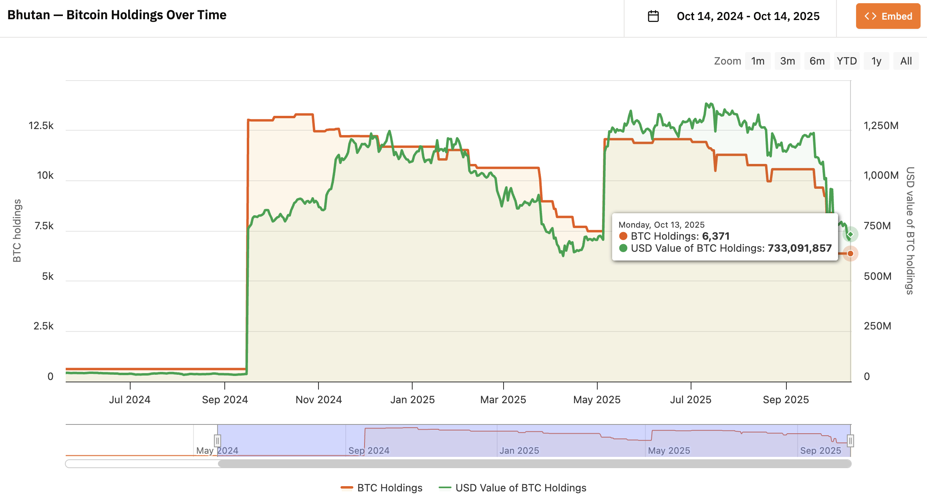
Task: Click the code brackets icon on Embed button
Action: (x=871, y=16)
